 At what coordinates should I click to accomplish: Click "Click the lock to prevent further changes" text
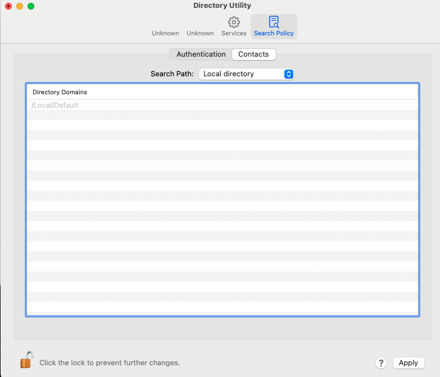tap(110, 363)
